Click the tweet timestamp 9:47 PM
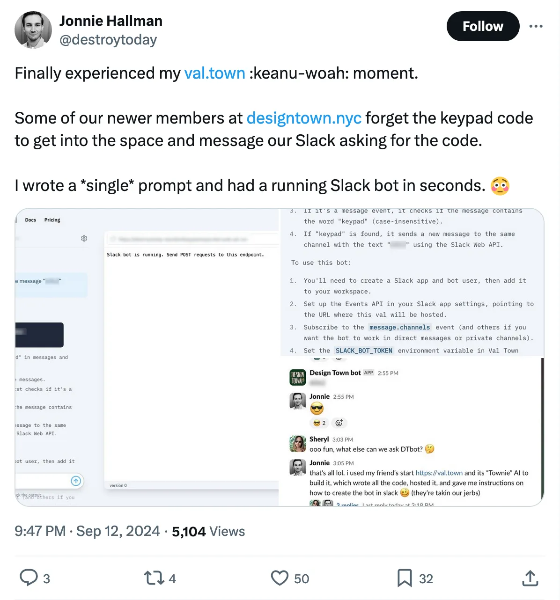This screenshot has width=560, height=600. click(40, 531)
